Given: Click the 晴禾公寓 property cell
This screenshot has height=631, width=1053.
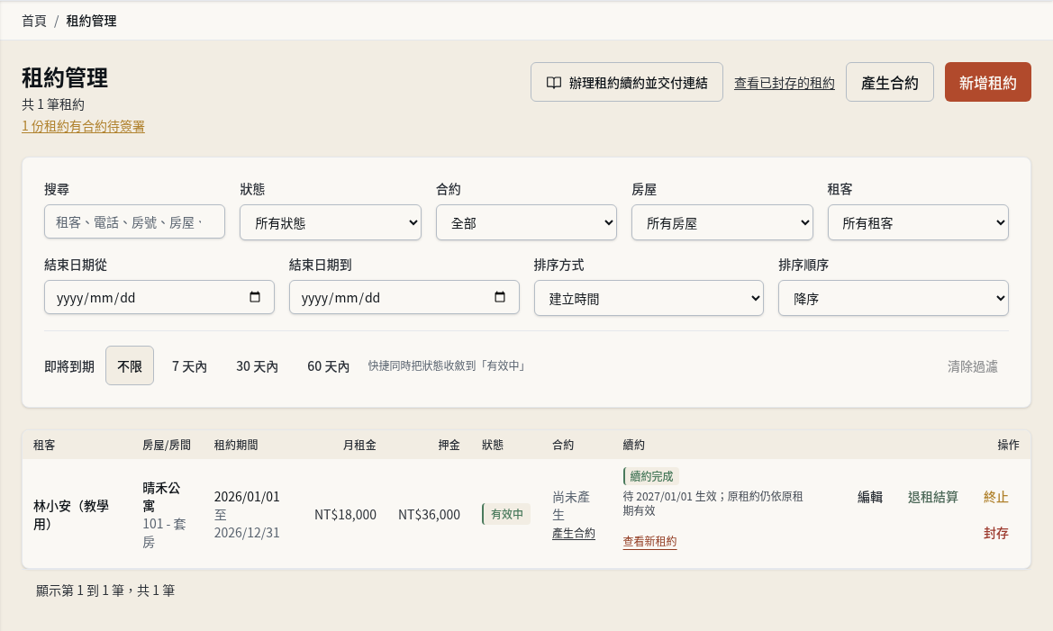Looking at the screenshot, I should pyautogui.click(x=161, y=497).
